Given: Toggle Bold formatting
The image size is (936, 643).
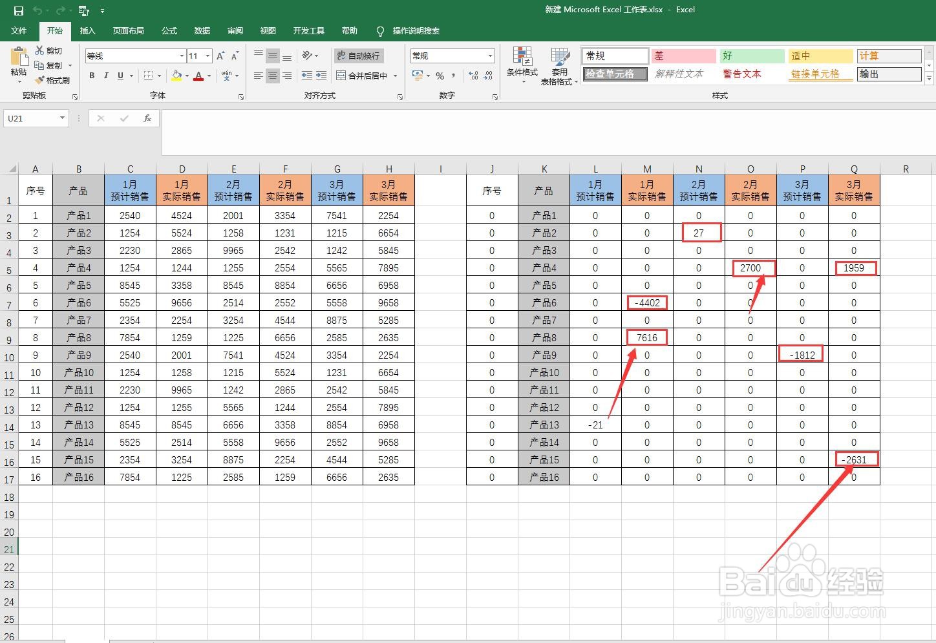Looking at the screenshot, I should tap(92, 76).
